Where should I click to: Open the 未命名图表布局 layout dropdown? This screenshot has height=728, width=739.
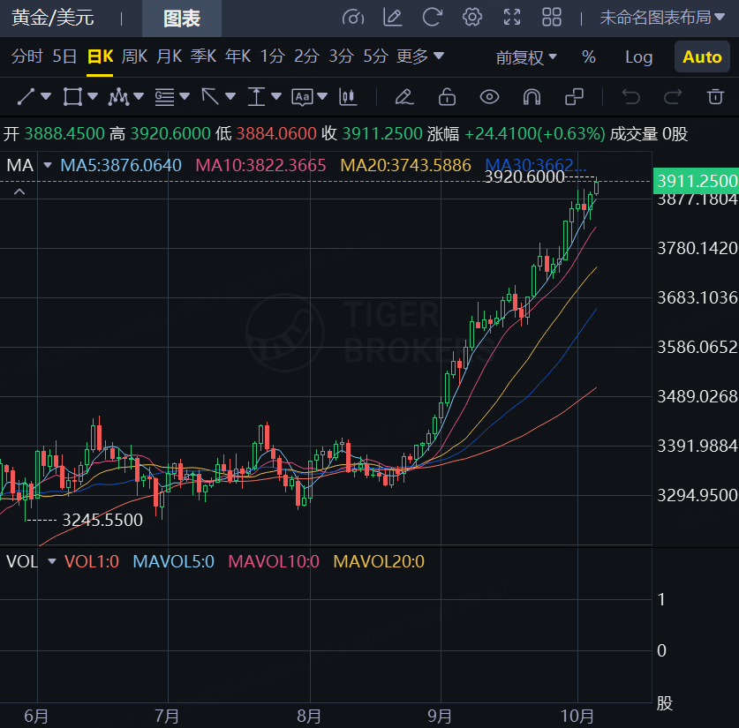coord(663,18)
